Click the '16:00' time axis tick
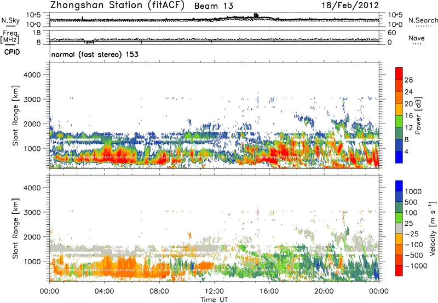The height and width of the screenshot is (303, 438). click(269, 292)
